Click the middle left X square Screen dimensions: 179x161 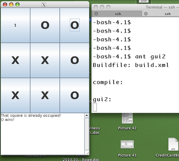15,60
